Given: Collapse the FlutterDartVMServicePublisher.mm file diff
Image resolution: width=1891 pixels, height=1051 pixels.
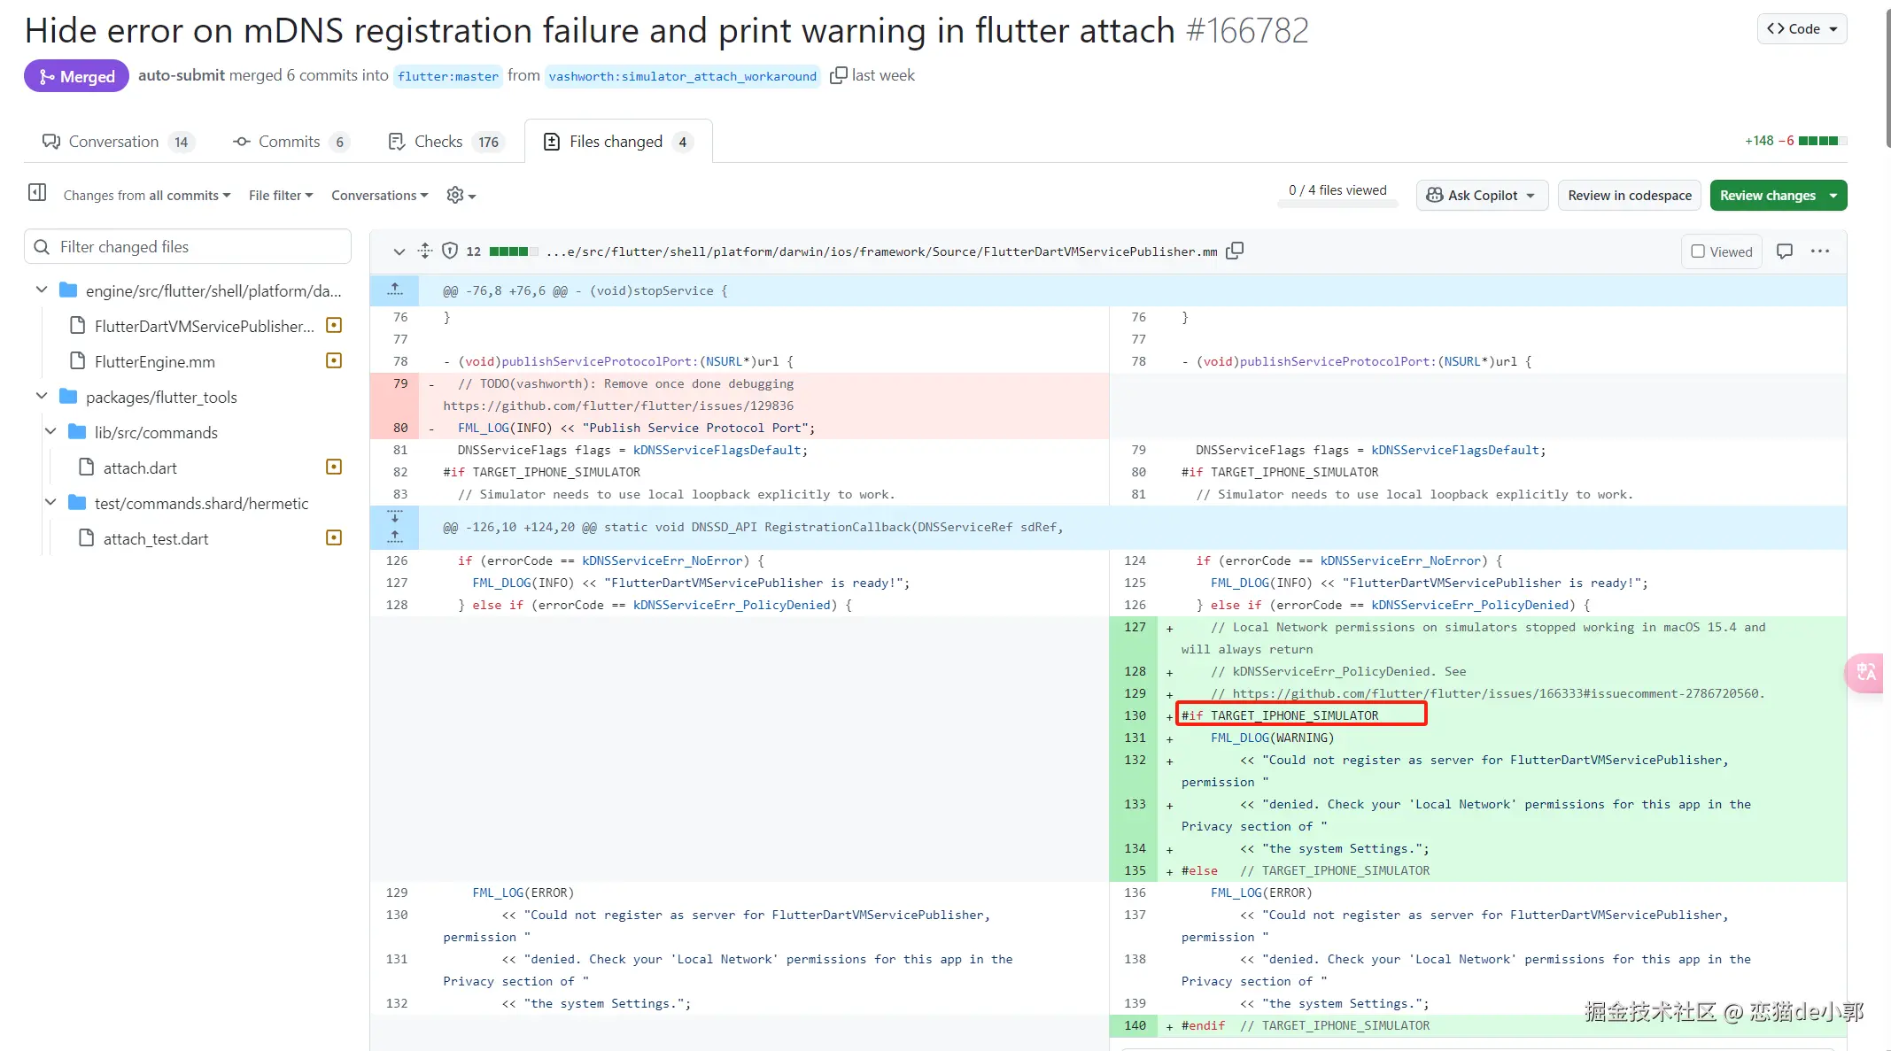Looking at the screenshot, I should click(x=399, y=251).
